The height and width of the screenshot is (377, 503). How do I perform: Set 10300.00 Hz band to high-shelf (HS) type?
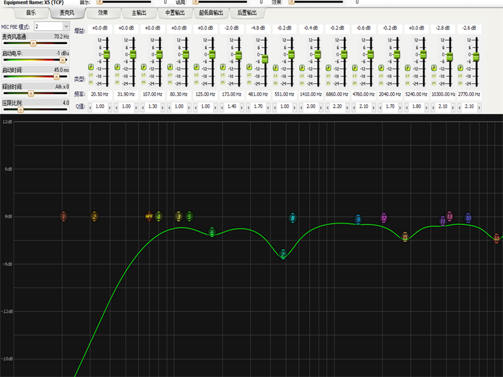click(434, 83)
